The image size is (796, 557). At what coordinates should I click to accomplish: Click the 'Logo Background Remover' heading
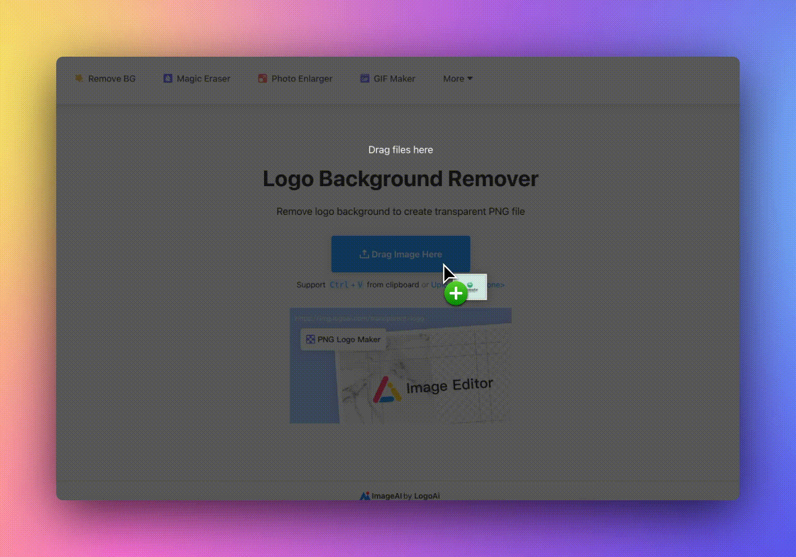(x=401, y=179)
